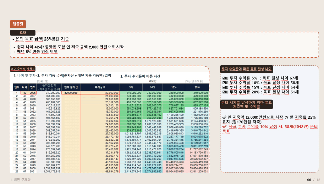Click the orange 템플릿 badge
Viewport: 324px width, 184px height.
(x=18, y=24)
